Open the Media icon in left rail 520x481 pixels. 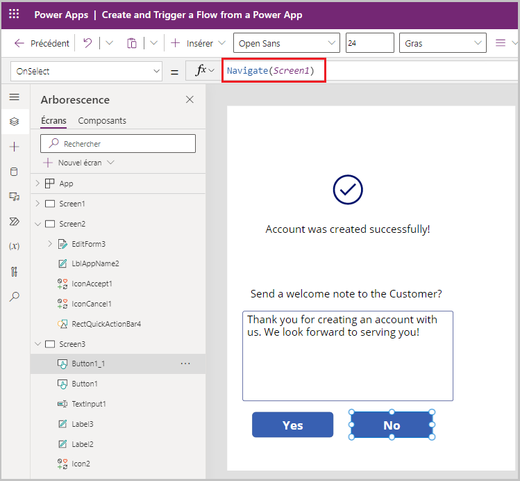[x=15, y=197]
